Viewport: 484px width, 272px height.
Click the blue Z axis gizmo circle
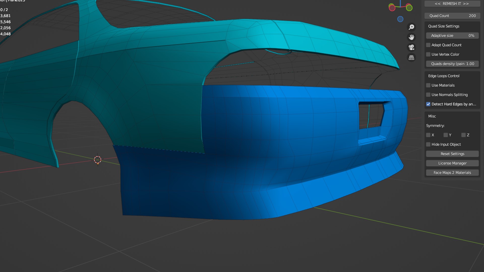point(400,19)
